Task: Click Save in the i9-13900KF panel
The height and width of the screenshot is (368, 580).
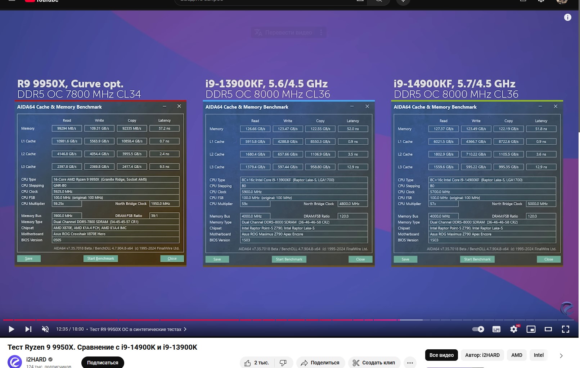Action: [217, 259]
